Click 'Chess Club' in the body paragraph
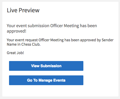Viewport: 120px width, 99px height. (x=31, y=44)
